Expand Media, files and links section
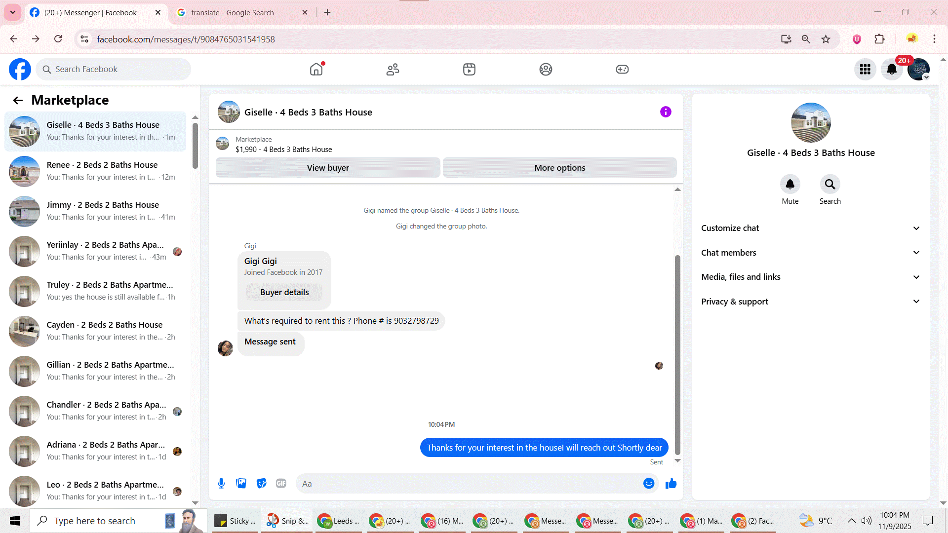The height and width of the screenshot is (533, 948). [x=811, y=277]
